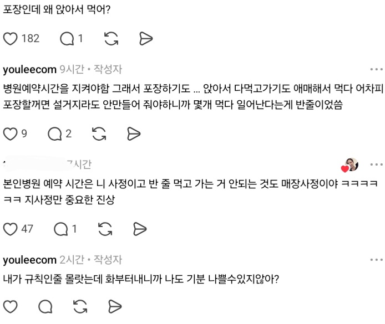Repost the comment with 47 likes

[x=105, y=228]
